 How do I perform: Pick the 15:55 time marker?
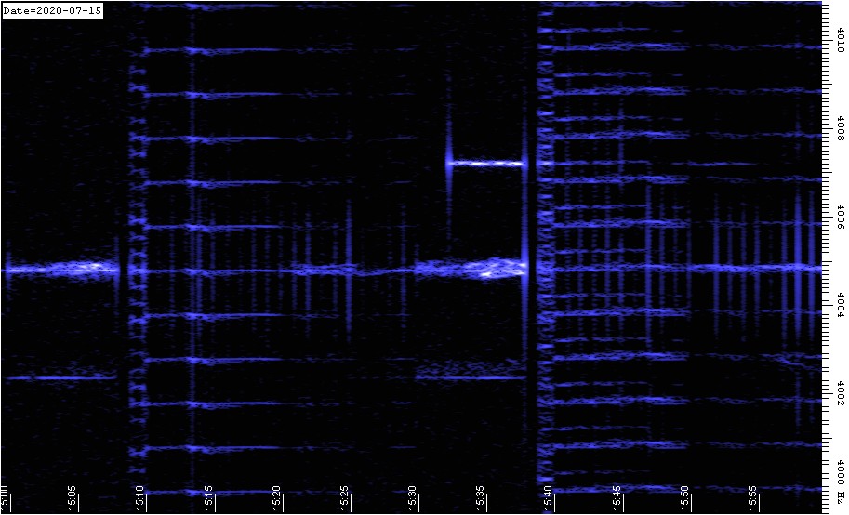[752, 496]
